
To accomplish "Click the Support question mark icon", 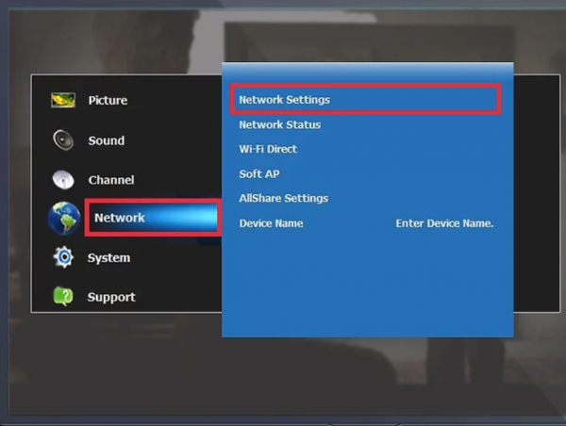I will pyautogui.click(x=63, y=296).
